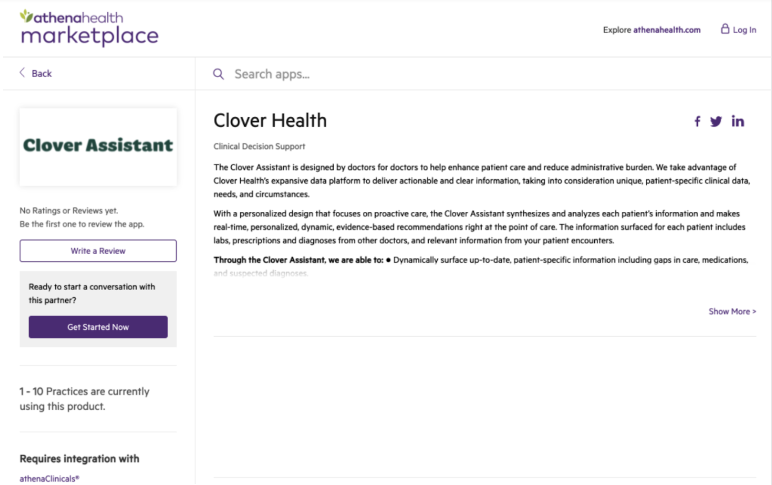This screenshot has height=485, width=772.
Task: Select the Back navigation item
Action: (42, 73)
